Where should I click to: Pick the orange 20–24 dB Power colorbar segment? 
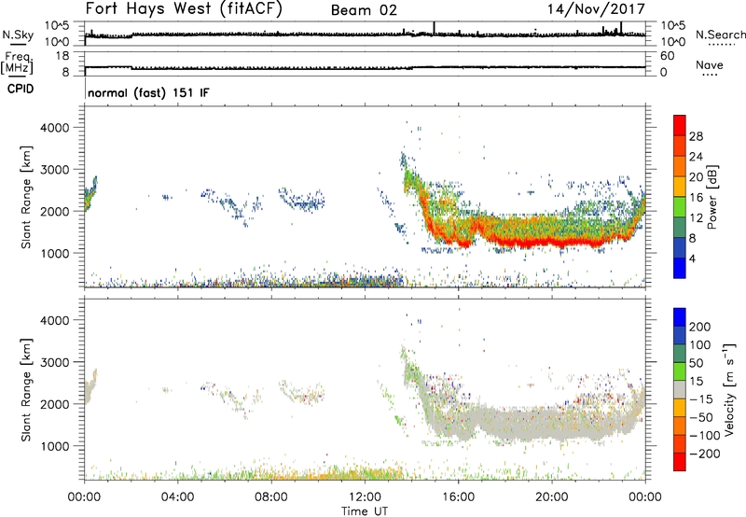pos(680,166)
